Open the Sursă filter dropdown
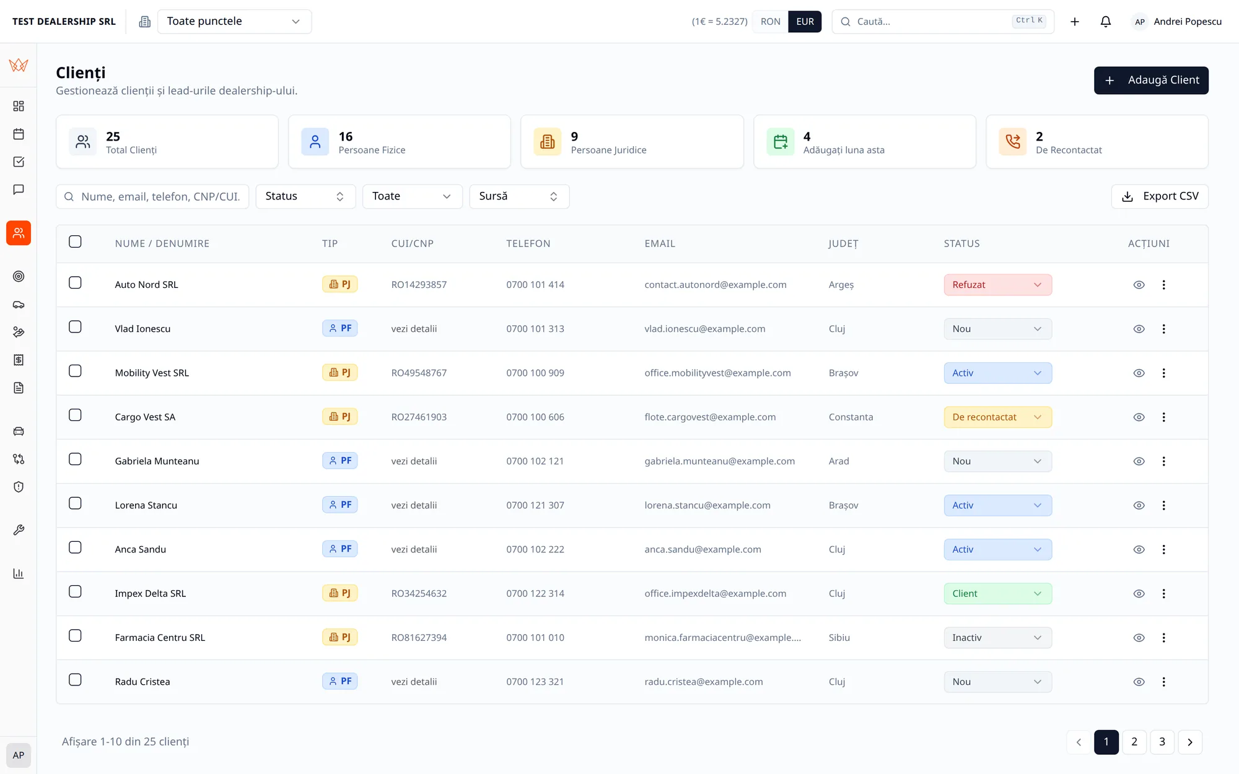 [x=519, y=196]
